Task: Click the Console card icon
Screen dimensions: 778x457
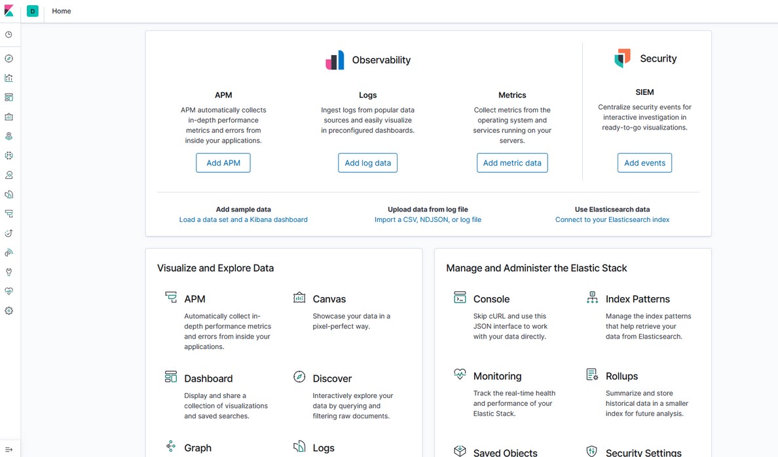Action: (x=460, y=297)
